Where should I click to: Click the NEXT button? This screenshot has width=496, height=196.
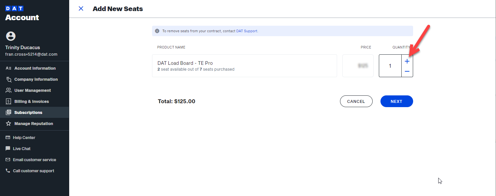[x=396, y=101]
